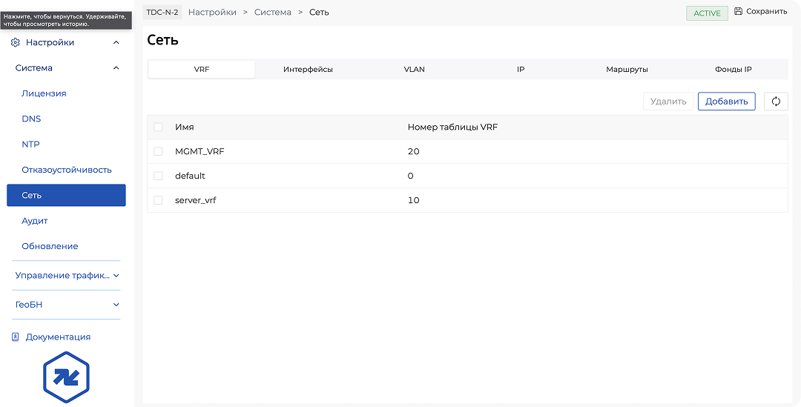Image resolution: width=801 pixels, height=407 pixels.
Task: Expand the Управление трафиком section
Action: 116,276
